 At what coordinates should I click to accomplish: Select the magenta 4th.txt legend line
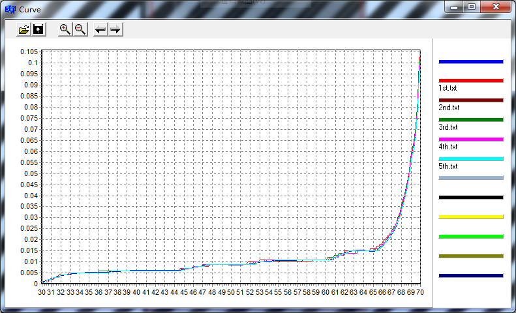point(470,139)
